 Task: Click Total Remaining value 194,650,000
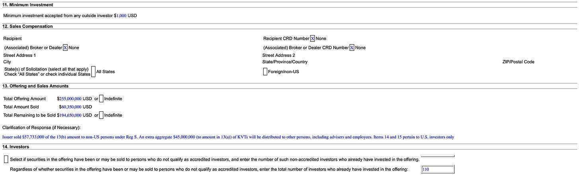pos(70,115)
